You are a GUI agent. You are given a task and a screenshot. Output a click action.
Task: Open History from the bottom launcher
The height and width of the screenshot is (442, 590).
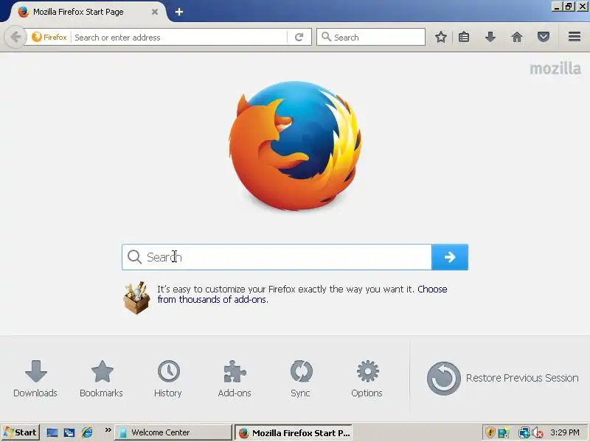[x=168, y=379]
